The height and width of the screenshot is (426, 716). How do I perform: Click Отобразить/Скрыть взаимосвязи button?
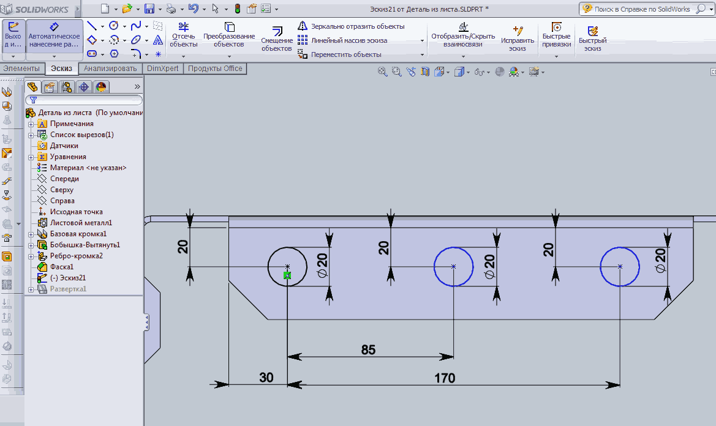pyautogui.click(x=463, y=35)
